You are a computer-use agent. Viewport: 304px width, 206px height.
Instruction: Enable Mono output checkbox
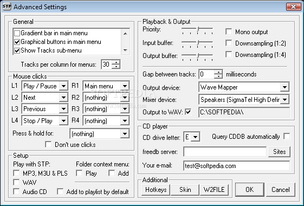click(229, 31)
